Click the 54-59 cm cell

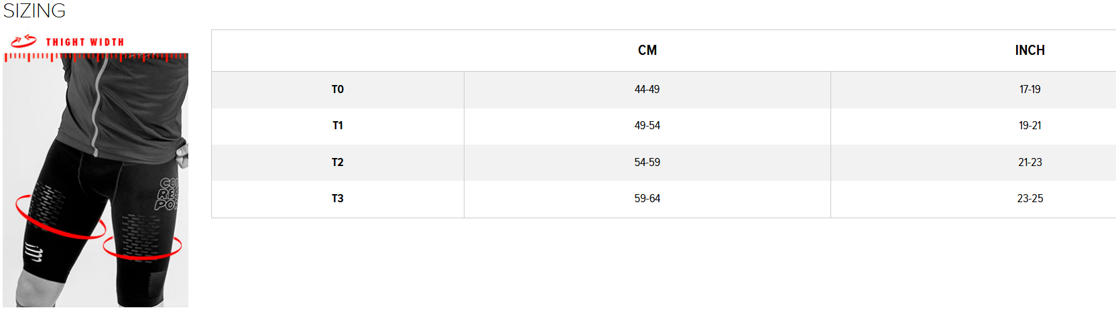pos(647,163)
